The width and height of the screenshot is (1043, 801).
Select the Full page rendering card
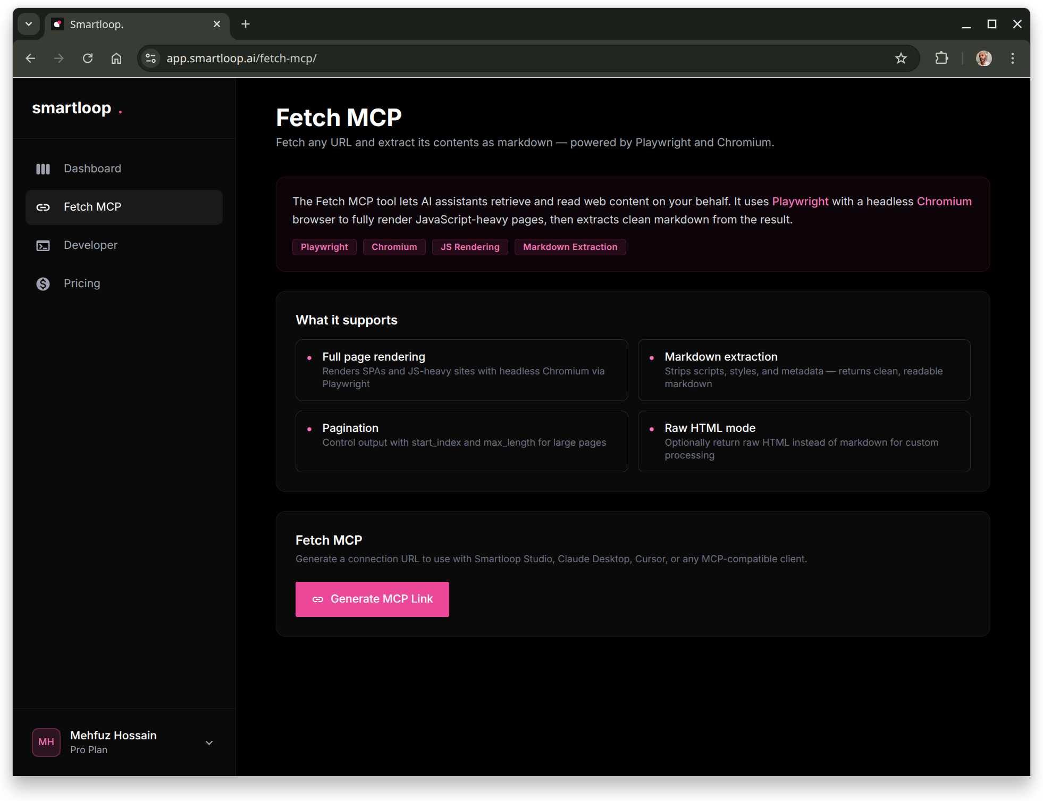462,370
